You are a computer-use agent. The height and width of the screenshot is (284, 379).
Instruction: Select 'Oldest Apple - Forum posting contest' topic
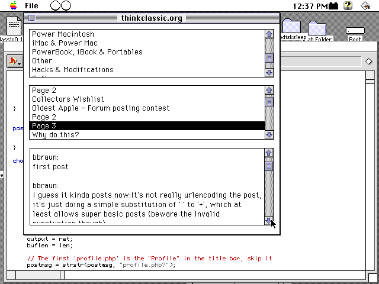[100, 108]
